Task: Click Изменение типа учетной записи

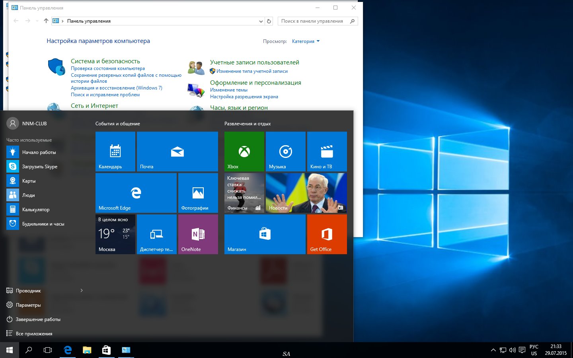Action: [x=252, y=71]
